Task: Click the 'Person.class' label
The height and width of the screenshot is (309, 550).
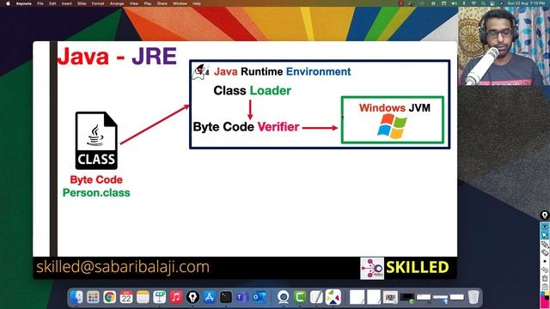Action: point(96,192)
